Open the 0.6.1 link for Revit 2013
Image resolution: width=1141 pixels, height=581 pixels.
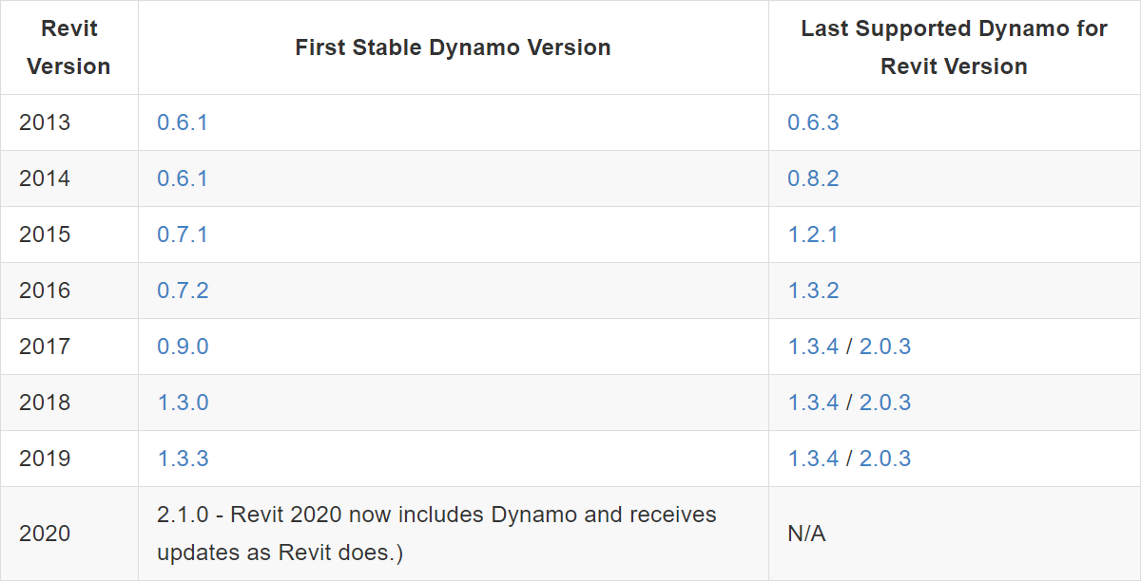pos(182,122)
